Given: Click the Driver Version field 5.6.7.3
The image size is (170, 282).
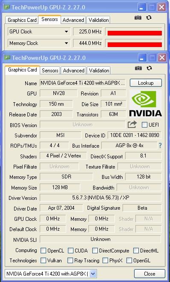Looking at the screenshot, I should 100,198.
